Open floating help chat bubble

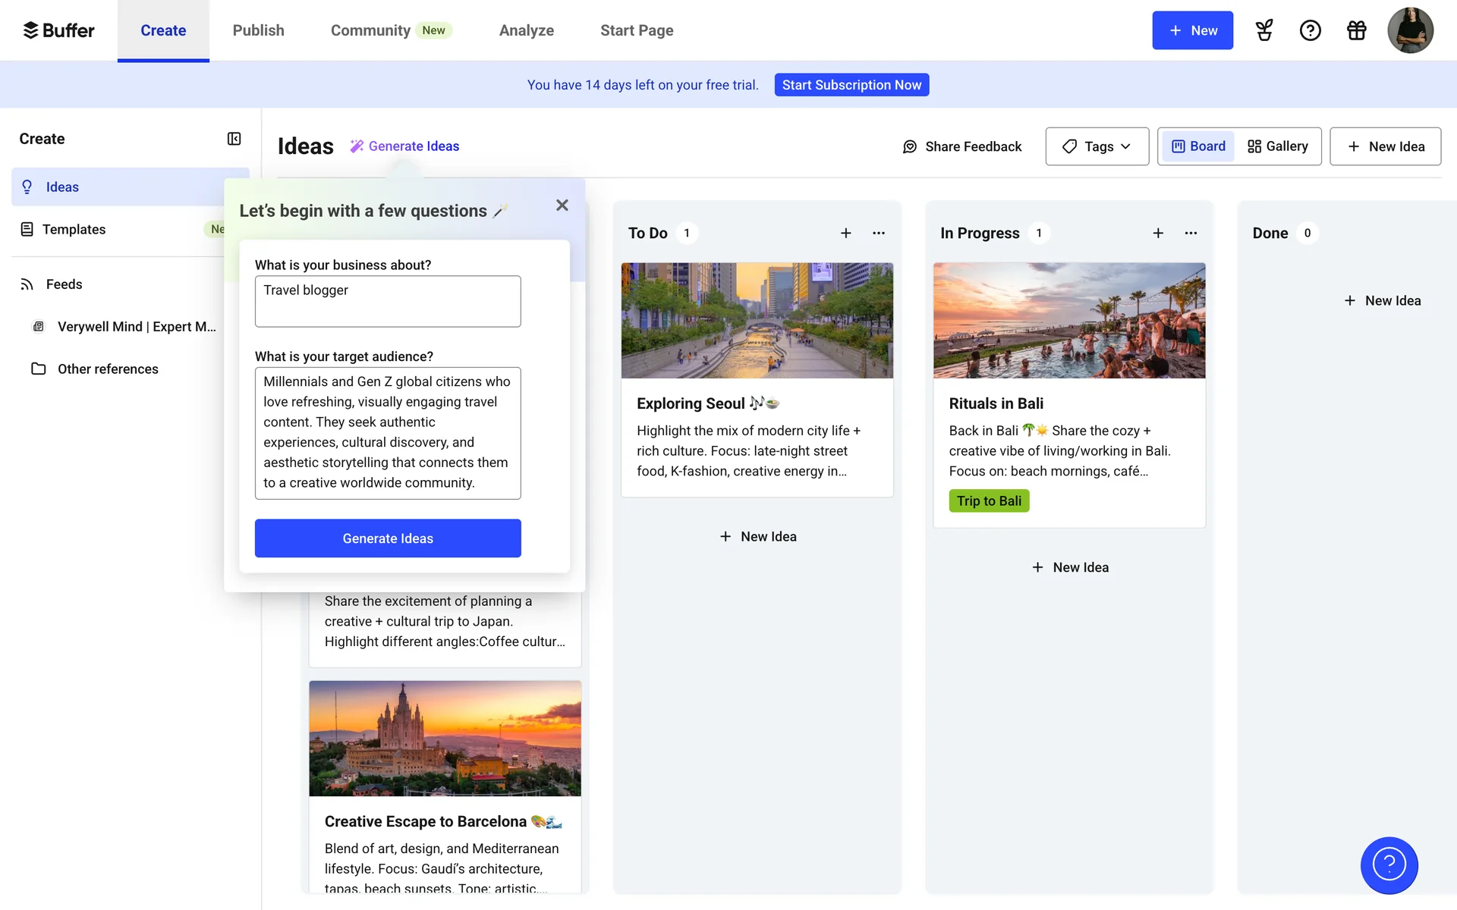1389,864
